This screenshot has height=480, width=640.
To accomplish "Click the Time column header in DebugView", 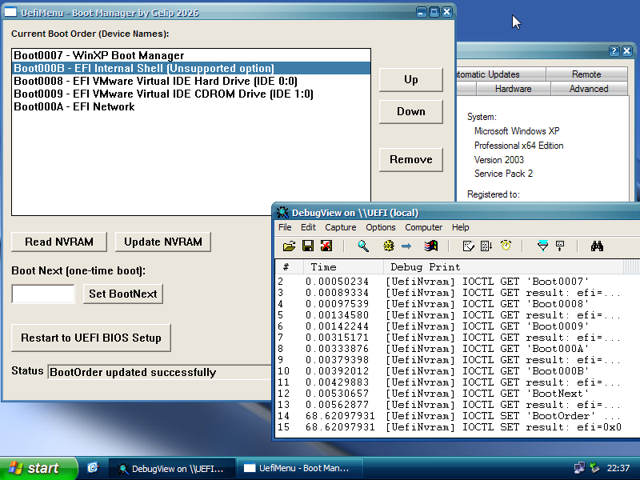I will [343, 267].
